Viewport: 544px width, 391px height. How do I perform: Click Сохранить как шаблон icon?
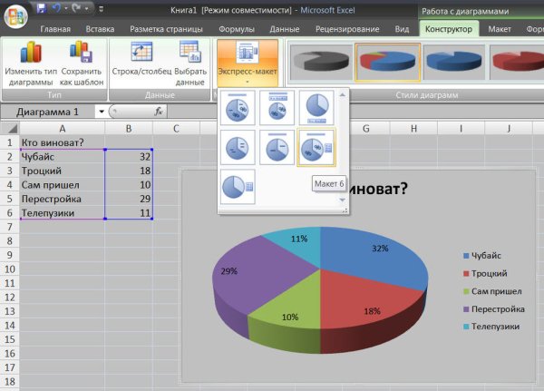tap(79, 56)
